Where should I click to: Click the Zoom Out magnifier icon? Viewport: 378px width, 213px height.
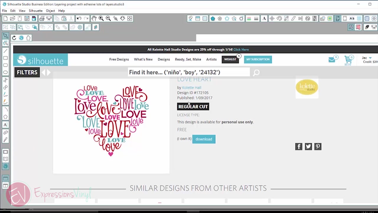tap(108, 18)
